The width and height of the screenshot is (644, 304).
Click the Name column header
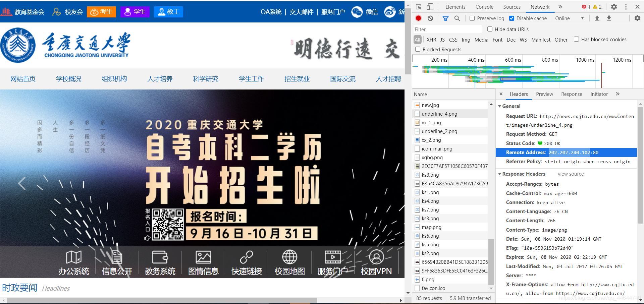(453, 95)
